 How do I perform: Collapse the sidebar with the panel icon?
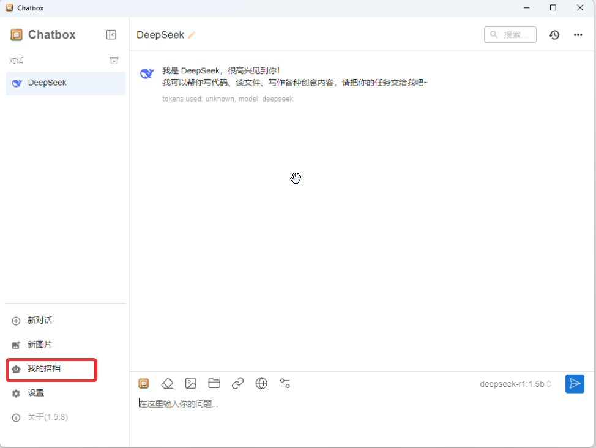click(111, 35)
